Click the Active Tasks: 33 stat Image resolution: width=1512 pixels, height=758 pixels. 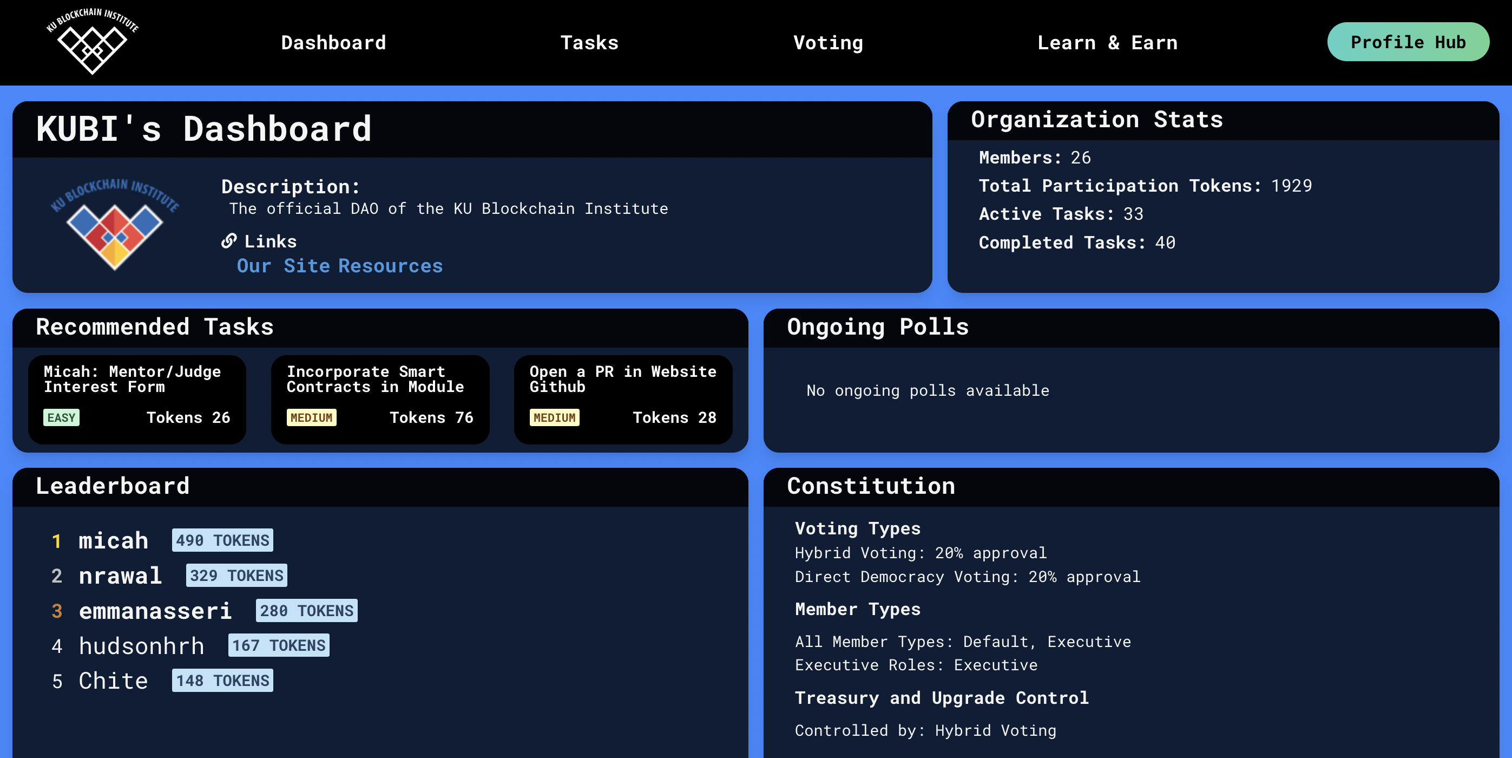[x=1061, y=214]
